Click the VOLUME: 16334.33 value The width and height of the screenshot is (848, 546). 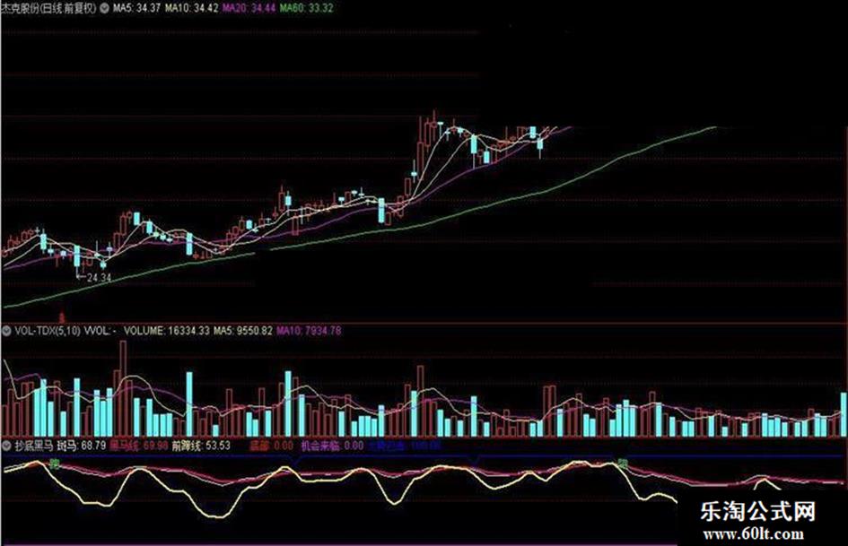click(167, 330)
